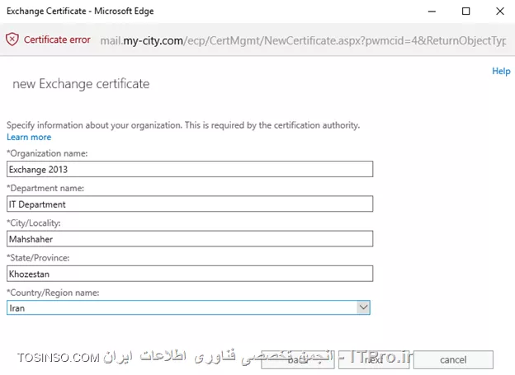This screenshot has height=375, width=515.
Task: Edit the City/Locality field
Action: 190,239
